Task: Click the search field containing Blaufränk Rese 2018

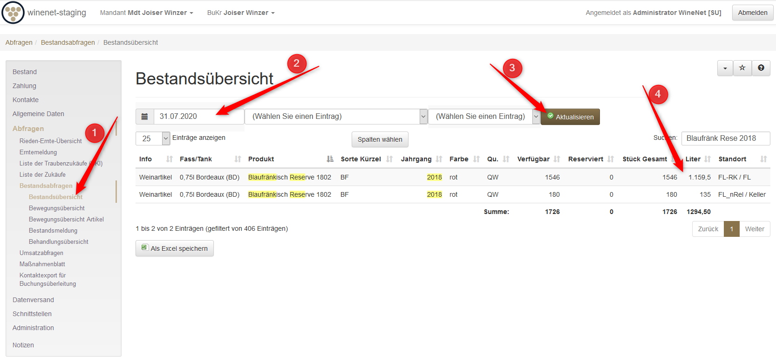Action: (x=725, y=138)
